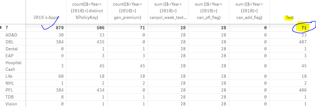Select the Life row label
316x107 pixels.
click(x=9, y=76)
